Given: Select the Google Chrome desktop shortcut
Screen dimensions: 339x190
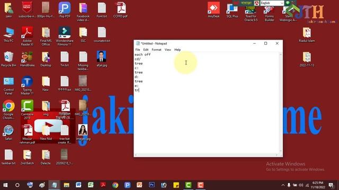Looking at the screenshot, I should (x=8, y=110).
